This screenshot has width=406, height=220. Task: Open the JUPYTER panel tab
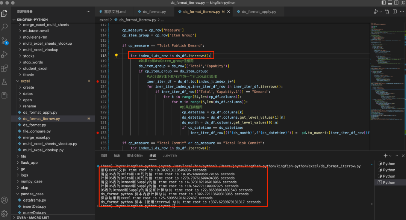point(170,156)
